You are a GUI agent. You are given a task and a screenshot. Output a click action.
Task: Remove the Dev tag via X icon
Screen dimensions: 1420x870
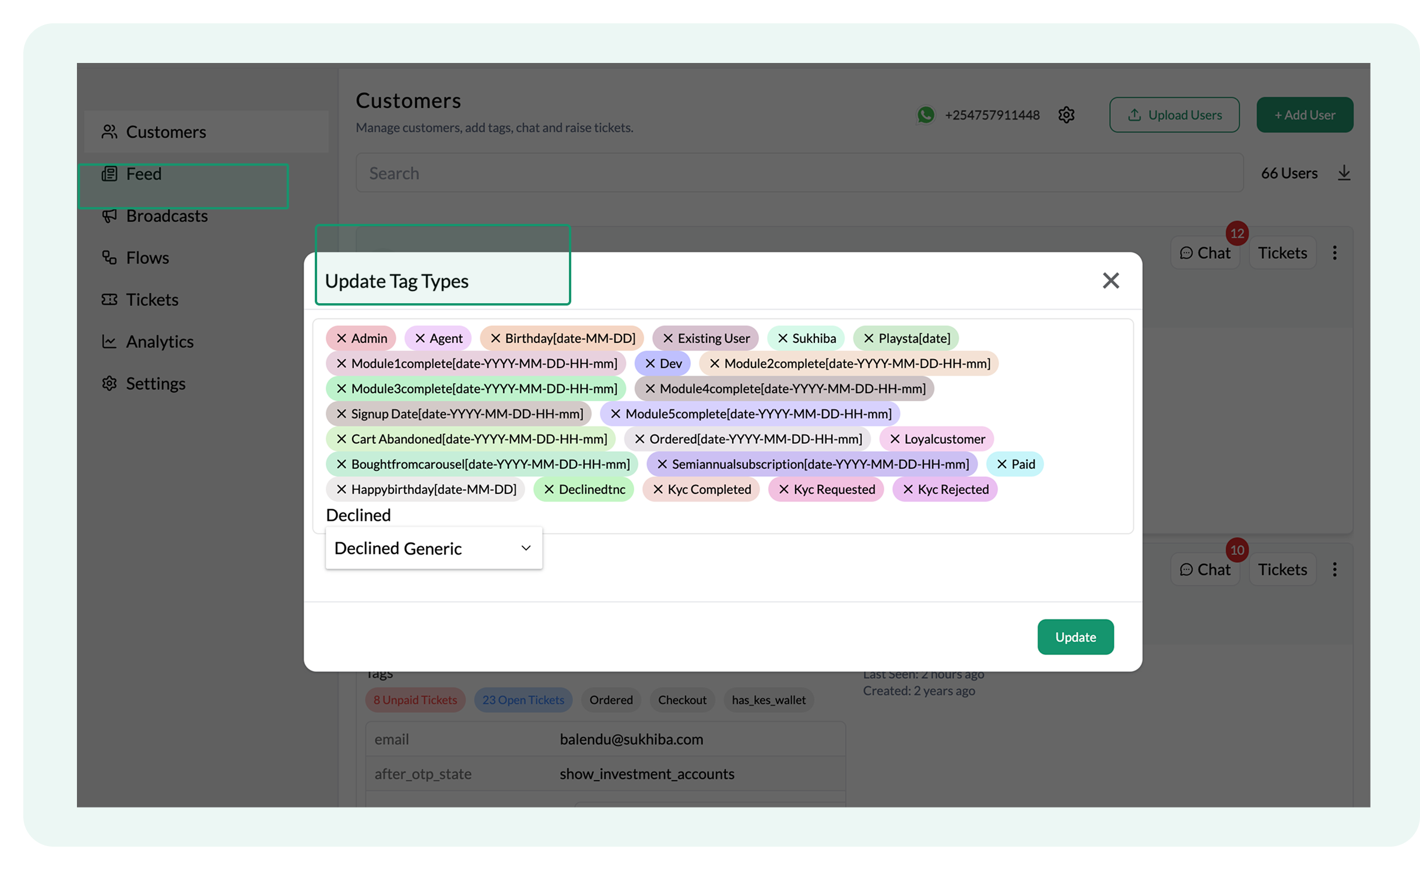click(x=650, y=363)
